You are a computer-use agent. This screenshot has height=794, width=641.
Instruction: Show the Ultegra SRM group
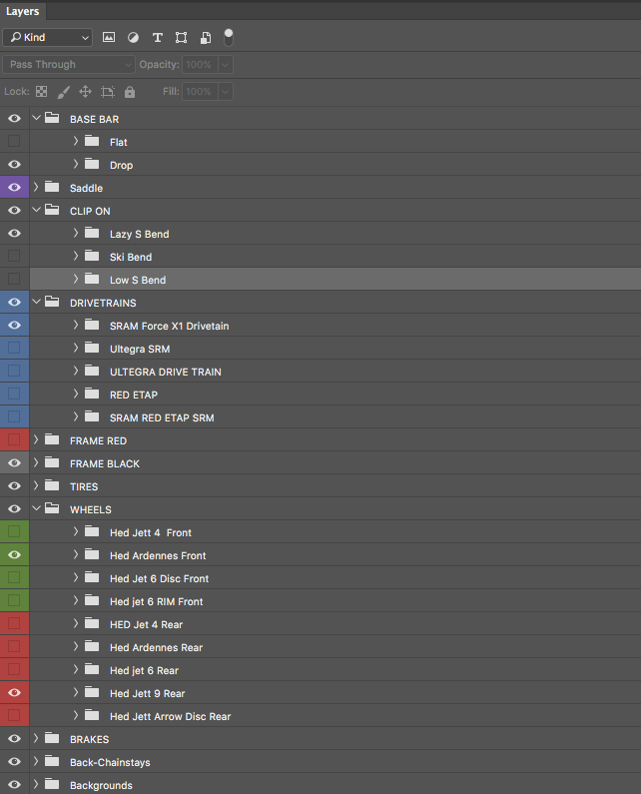pyautogui.click(x=14, y=348)
